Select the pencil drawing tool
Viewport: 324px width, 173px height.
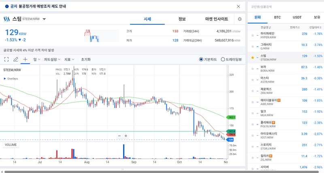point(16,59)
